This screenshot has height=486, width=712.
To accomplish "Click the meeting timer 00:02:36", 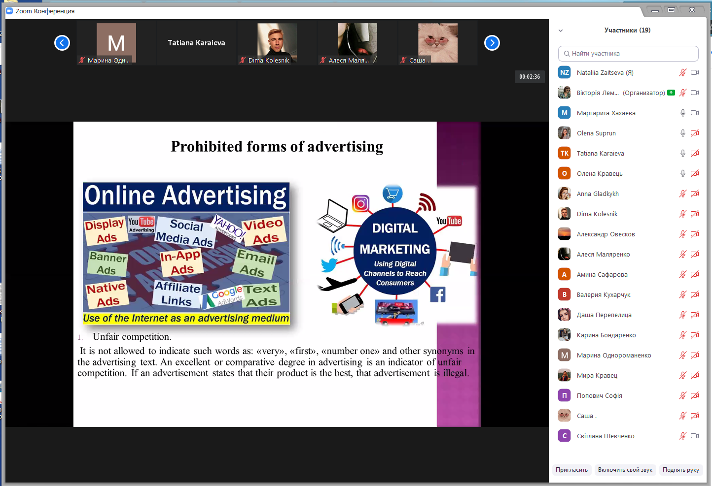I will pos(530,77).
